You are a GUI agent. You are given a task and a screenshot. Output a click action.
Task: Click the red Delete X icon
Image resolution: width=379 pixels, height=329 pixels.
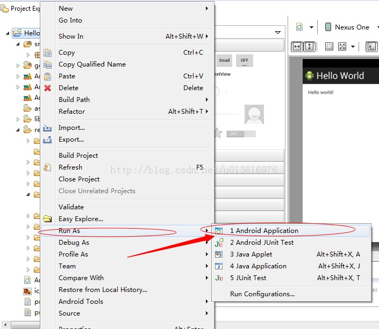48,88
